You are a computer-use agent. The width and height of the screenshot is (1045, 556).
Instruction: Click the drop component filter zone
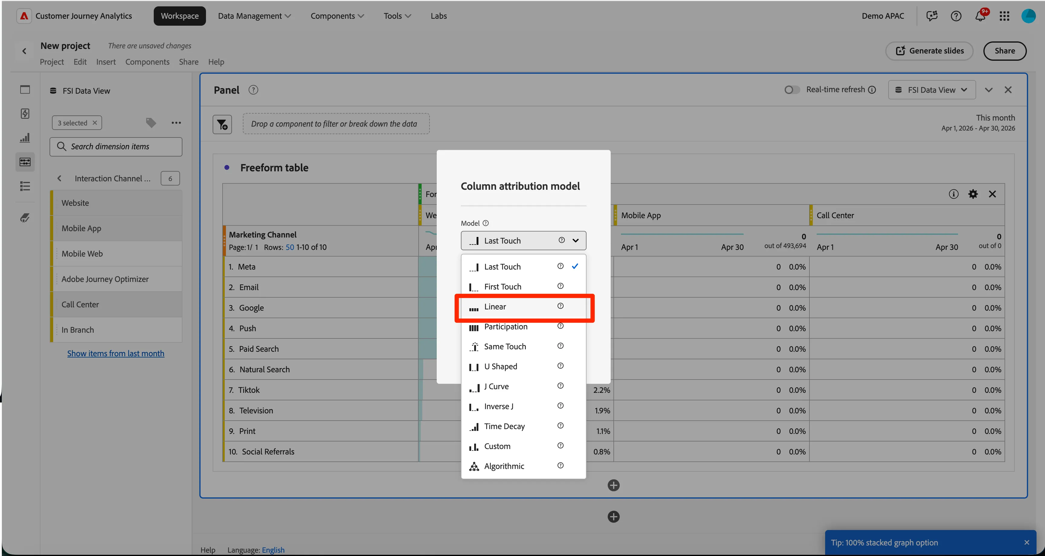(x=336, y=124)
